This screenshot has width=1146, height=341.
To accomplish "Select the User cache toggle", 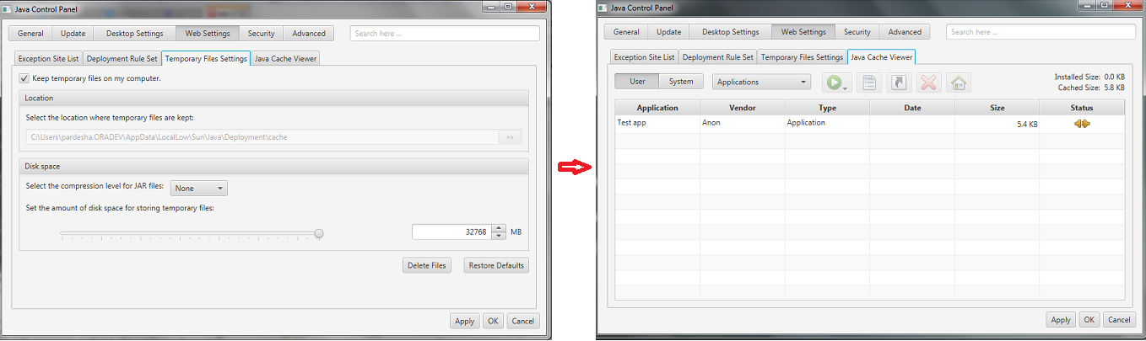I will click(x=637, y=82).
